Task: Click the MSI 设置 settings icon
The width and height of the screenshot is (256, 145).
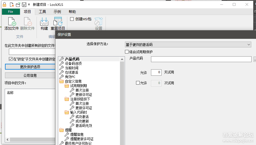Action: click(x=99, y=21)
